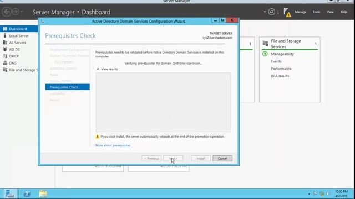Image resolution: width=355 pixels, height=199 pixels.
Task: Click the Install button in the wizard
Action: point(201,159)
